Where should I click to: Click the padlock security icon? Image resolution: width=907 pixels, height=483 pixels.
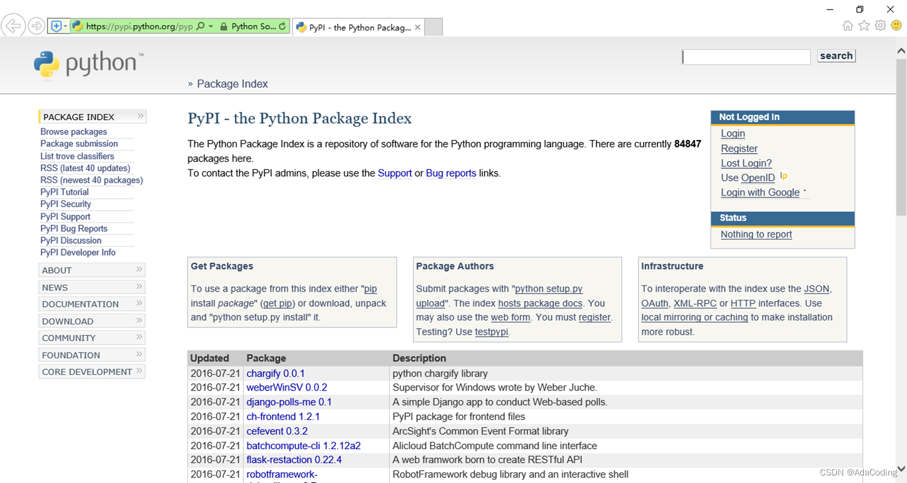click(x=223, y=26)
